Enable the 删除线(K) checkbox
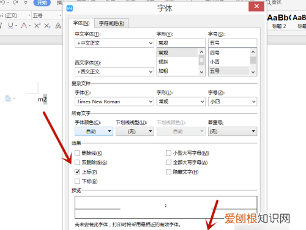The width and height of the screenshot is (306, 230). (77, 153)
